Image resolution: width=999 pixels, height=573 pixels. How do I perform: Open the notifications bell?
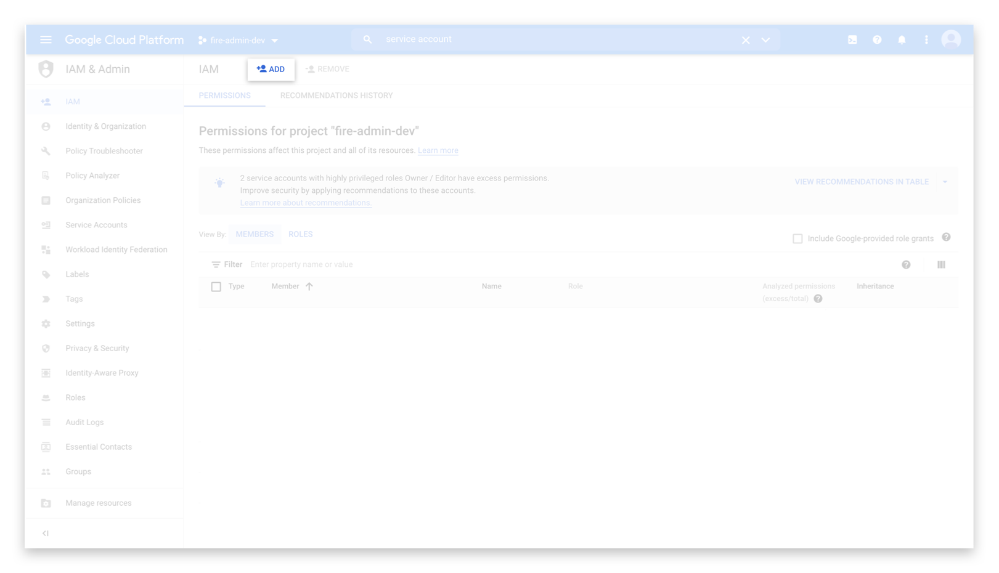point(902,40)
